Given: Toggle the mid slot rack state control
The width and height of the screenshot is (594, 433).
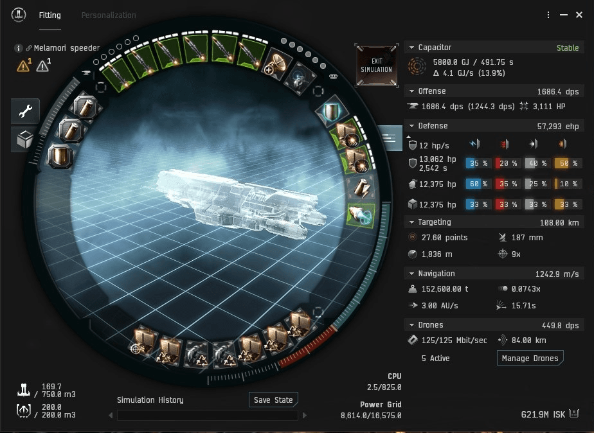Looking at the screenshot, I should [x=318, y=91].
